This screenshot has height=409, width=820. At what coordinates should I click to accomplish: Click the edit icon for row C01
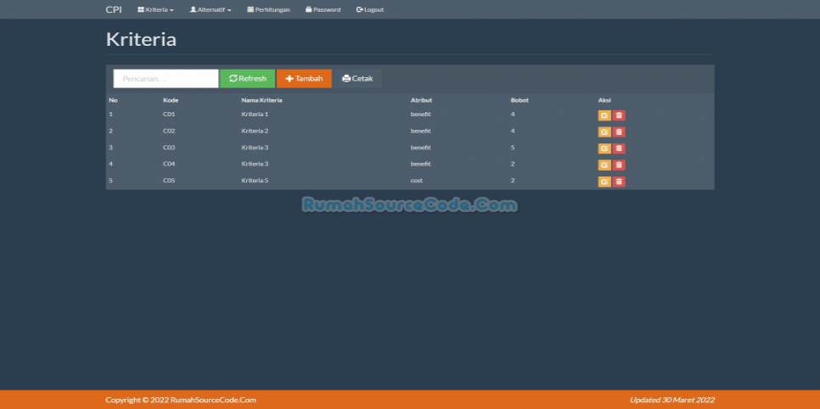604,115
